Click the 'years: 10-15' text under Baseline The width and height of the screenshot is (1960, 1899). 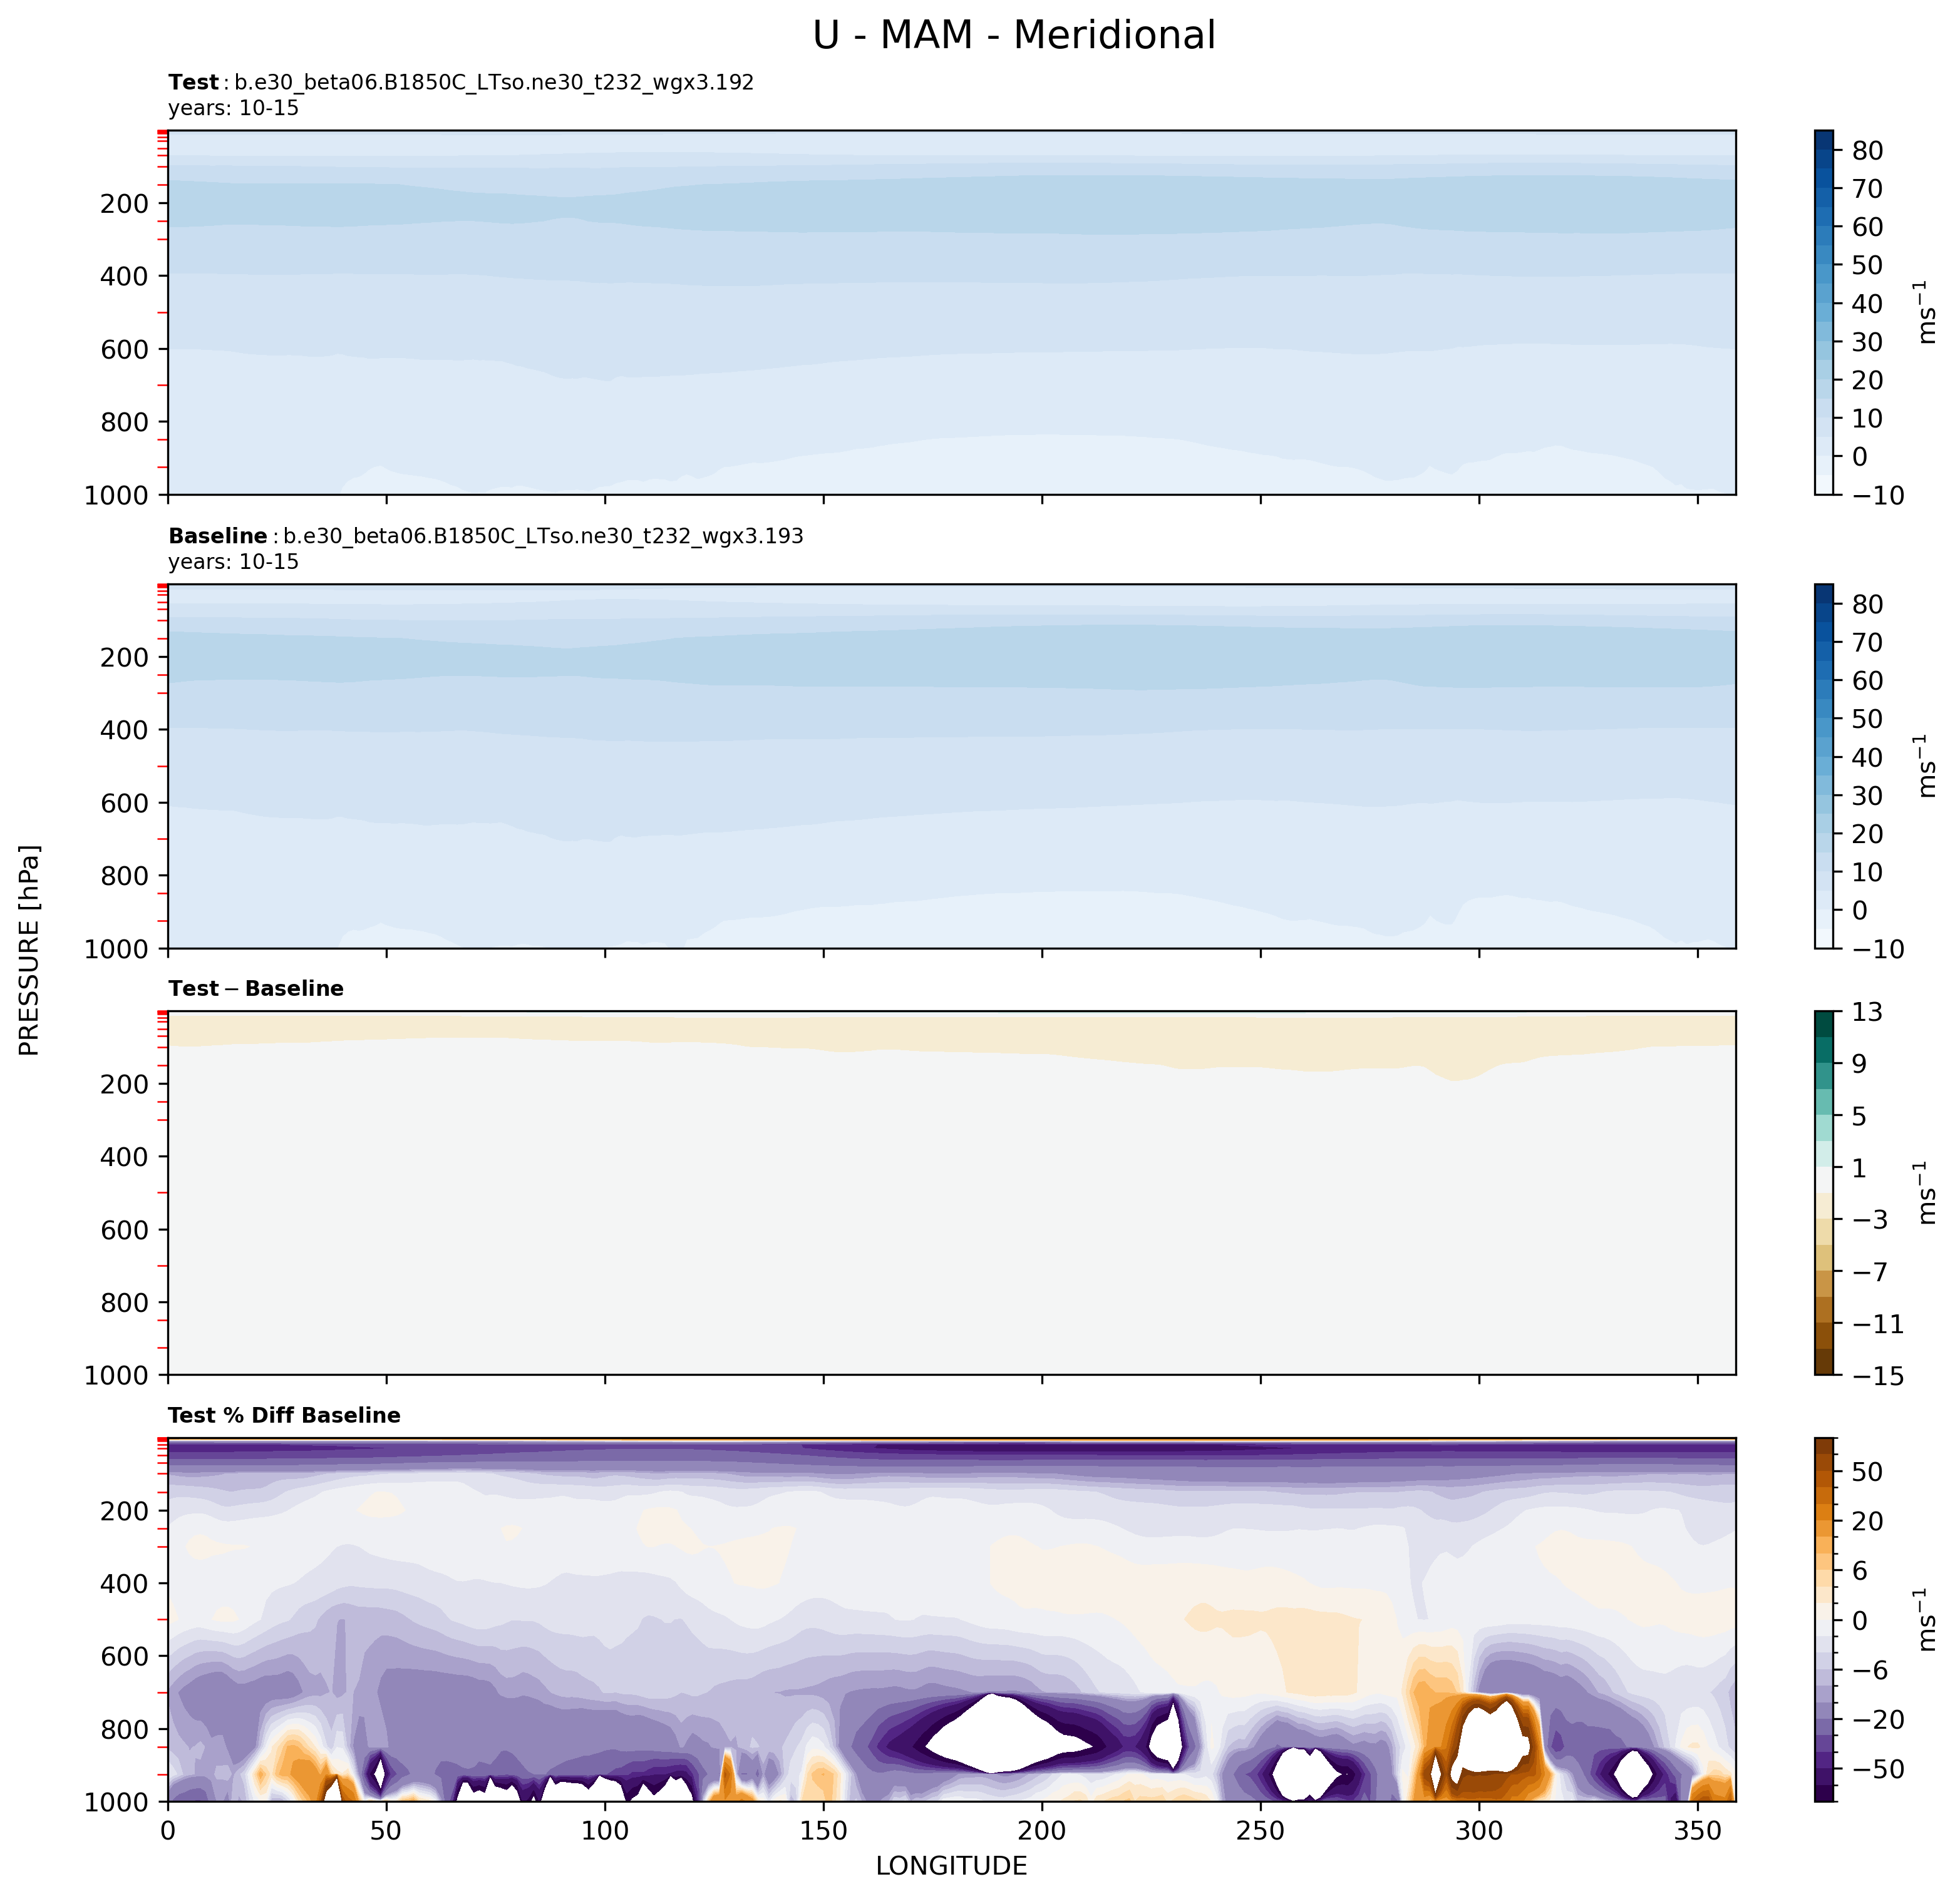pyautogui.click(x=233, y=561)
